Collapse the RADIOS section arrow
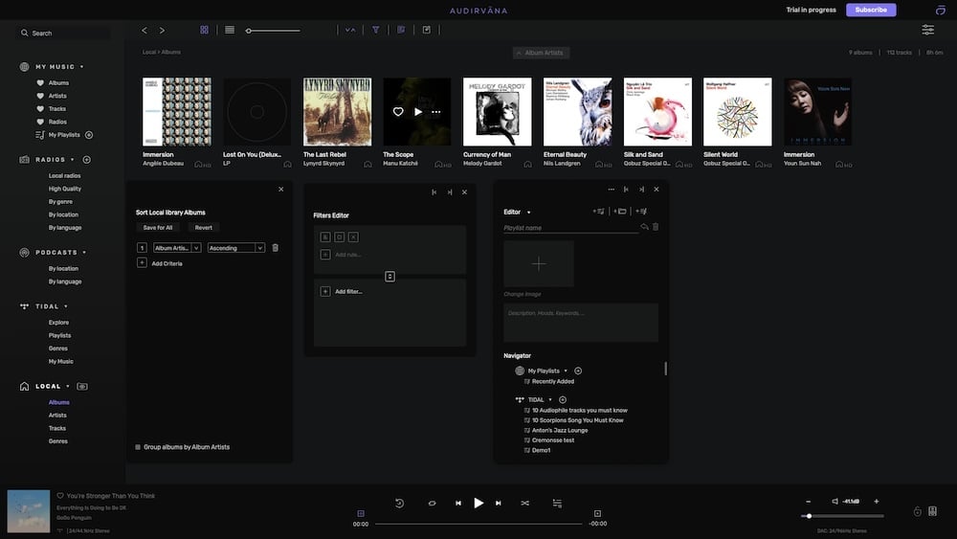This screenshot has height=539, width=957. pos(73,160)
